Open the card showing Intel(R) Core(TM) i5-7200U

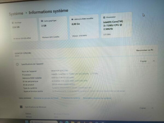(x=116, y=25)
